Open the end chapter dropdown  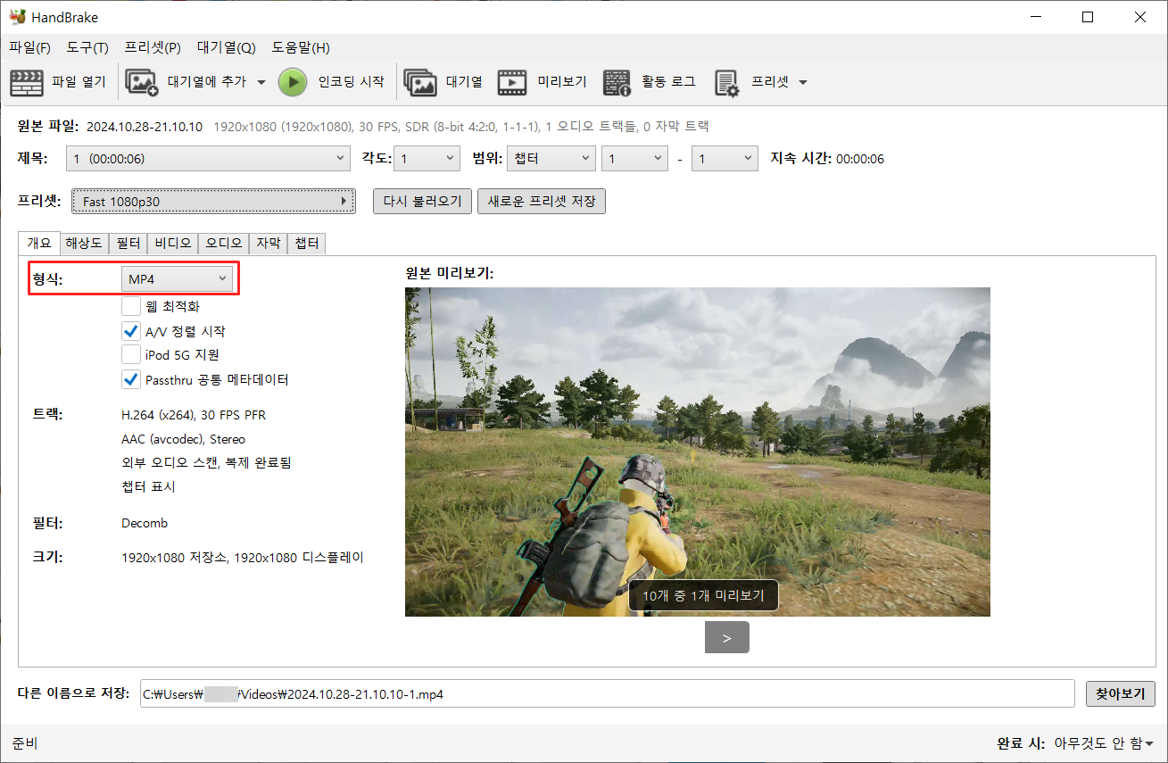[x=725, y=159]
